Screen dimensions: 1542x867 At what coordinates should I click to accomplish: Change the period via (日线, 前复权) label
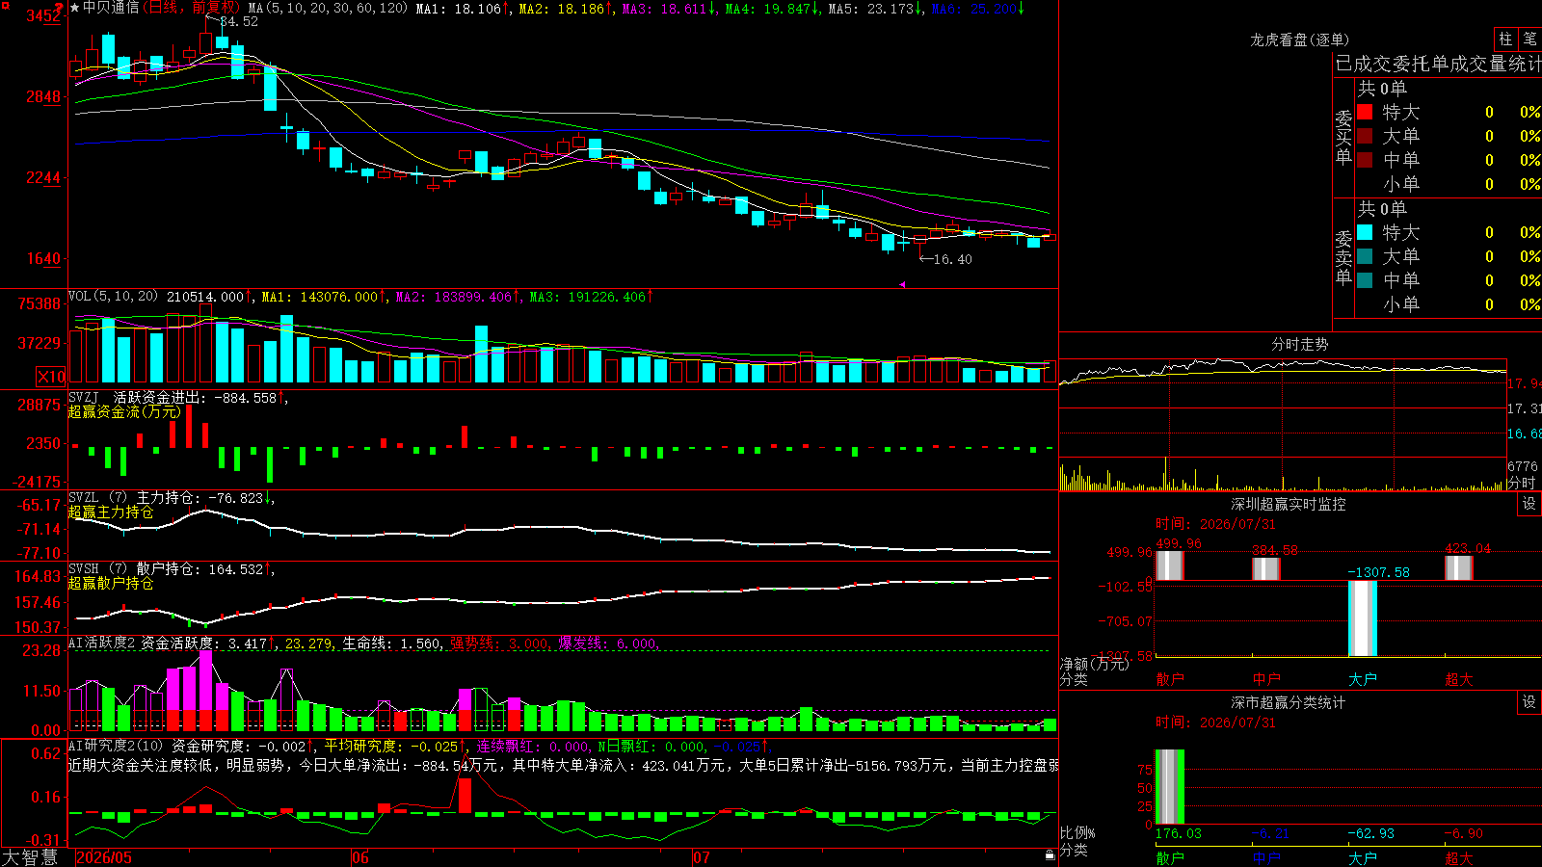[192, 8]
